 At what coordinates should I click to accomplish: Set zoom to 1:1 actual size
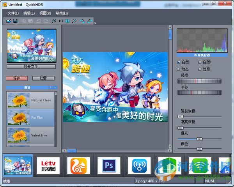pos(61,21)
